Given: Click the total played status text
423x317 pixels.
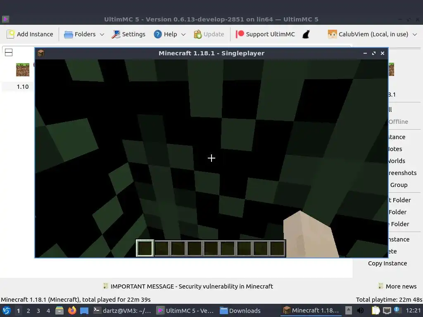Looking at the screenshot, I should pyautogui.click(x=76, y=300).
